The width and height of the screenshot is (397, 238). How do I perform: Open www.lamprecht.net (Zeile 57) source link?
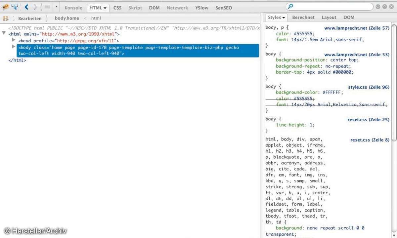click(357, 28)
